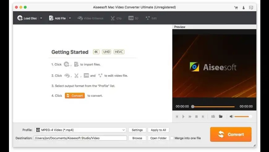Open the feedback chat icon in title bar

(251, 7)
